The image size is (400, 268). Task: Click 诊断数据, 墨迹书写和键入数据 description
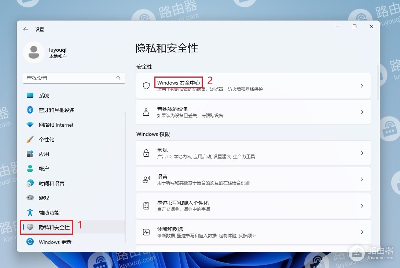pyautogui.click(x=207, y=236)
